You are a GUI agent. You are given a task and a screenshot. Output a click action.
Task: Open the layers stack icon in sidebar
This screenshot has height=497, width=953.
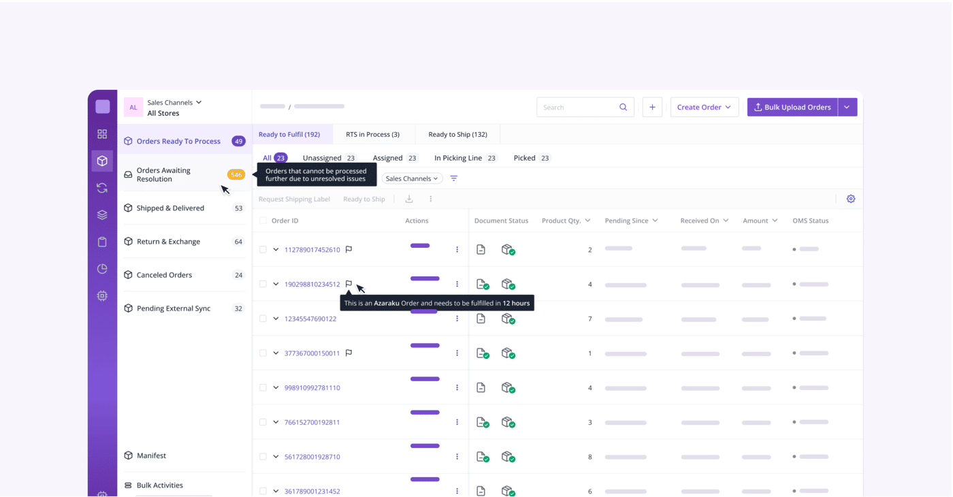(102, 215)
